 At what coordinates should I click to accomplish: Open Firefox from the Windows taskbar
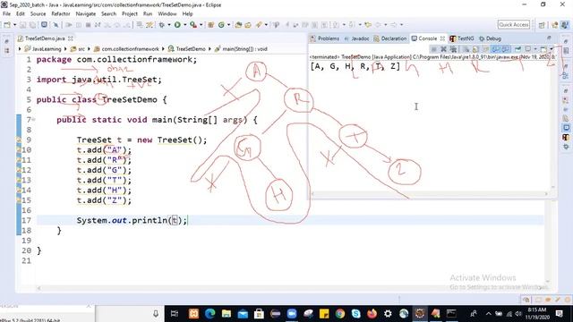(372, 314)
